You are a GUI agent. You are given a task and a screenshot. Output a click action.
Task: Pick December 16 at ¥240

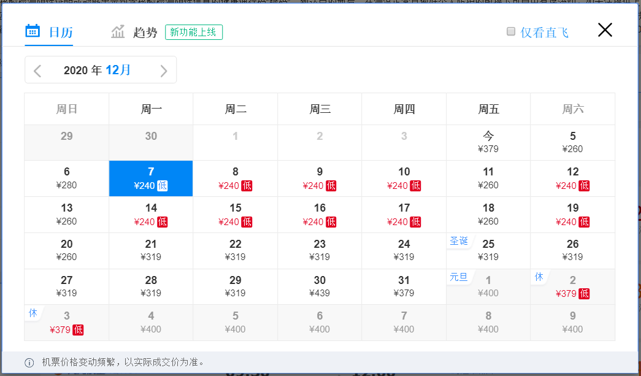[320, 215]
